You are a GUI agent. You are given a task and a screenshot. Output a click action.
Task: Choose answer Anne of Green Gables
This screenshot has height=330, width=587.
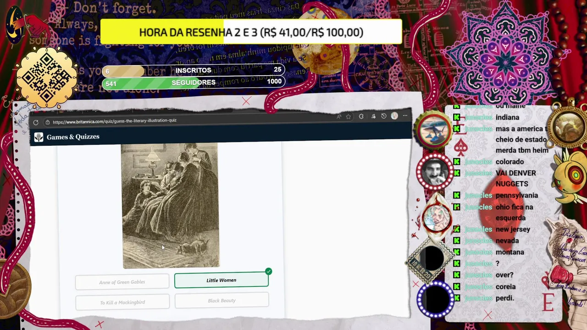click(122, 282)
